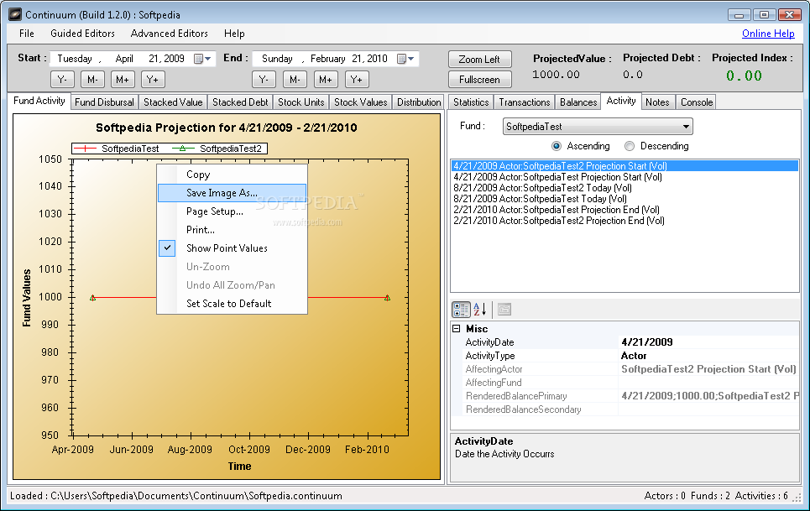The height and width of the screenshot is (511, 810).
Task: Click Start date Y+ button
Action: tap(153, 80)
